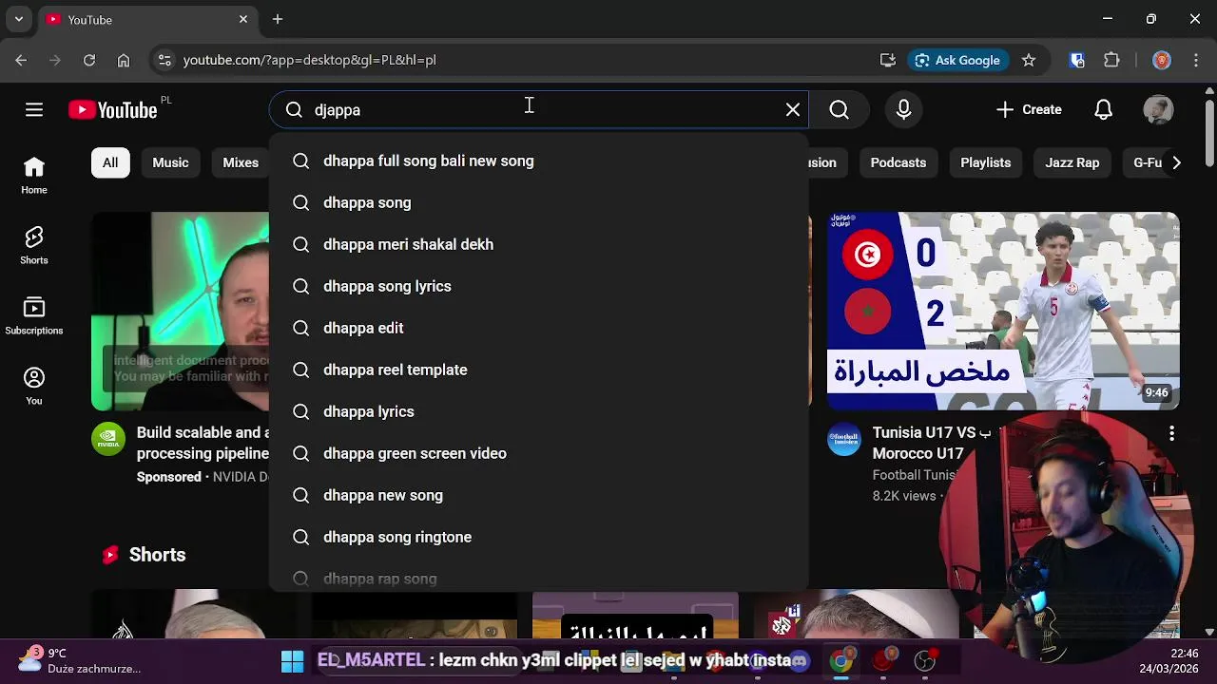Reload the page
1217x684 pixels.
pos(89,60)
